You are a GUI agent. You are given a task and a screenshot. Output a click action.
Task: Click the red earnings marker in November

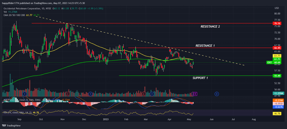tap(68, 94)
